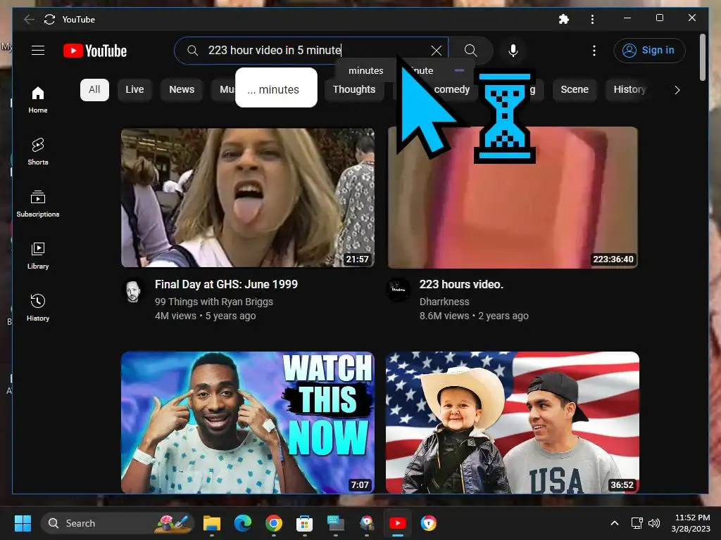The height and width of the screenshot is (540, 721).
Task: Open Subscriptions in the sidebar
Action: 38,203
